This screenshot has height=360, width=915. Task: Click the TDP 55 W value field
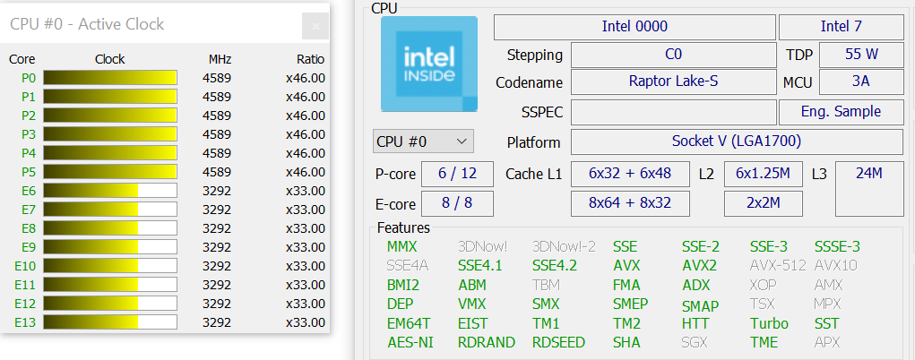click(x=861, y=55)
